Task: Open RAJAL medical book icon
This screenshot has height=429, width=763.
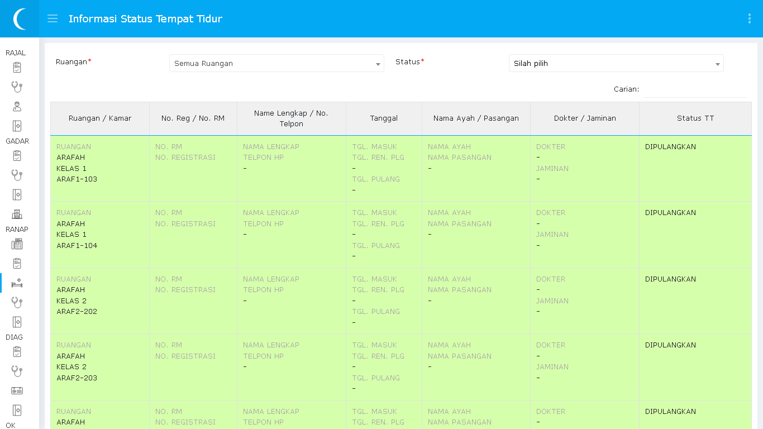Action: [x=17, y=126]
